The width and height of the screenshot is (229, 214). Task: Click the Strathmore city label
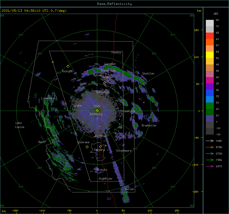(x=124, y=151)
